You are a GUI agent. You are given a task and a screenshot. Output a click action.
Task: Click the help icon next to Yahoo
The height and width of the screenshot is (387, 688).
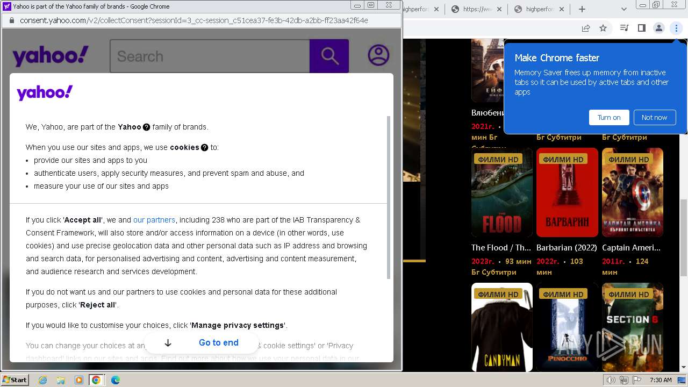146,127
